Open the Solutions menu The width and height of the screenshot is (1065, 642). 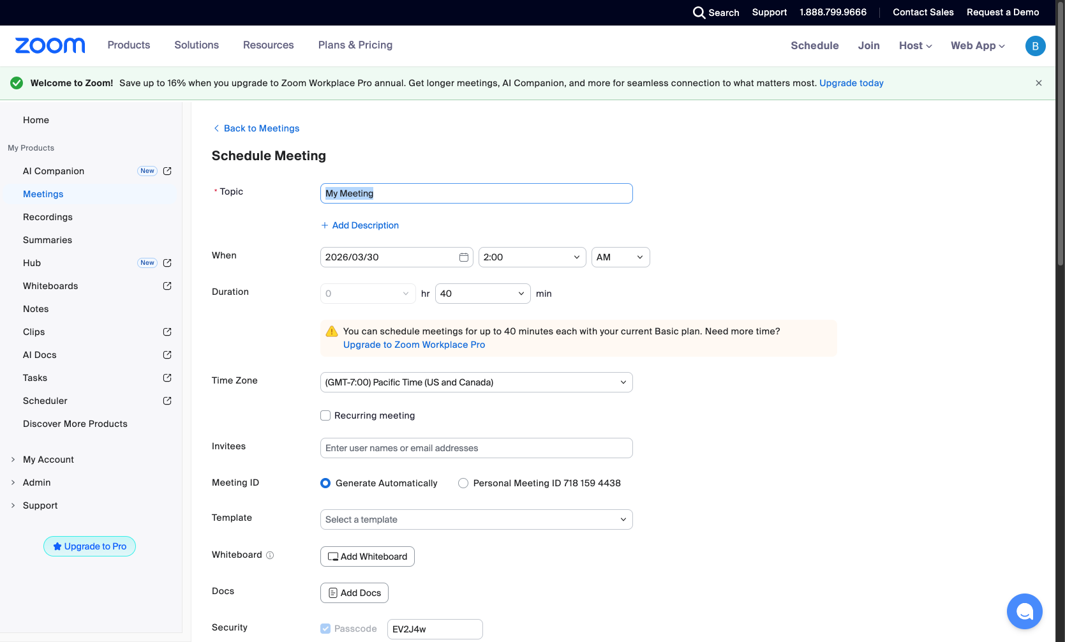pos(197,45)
